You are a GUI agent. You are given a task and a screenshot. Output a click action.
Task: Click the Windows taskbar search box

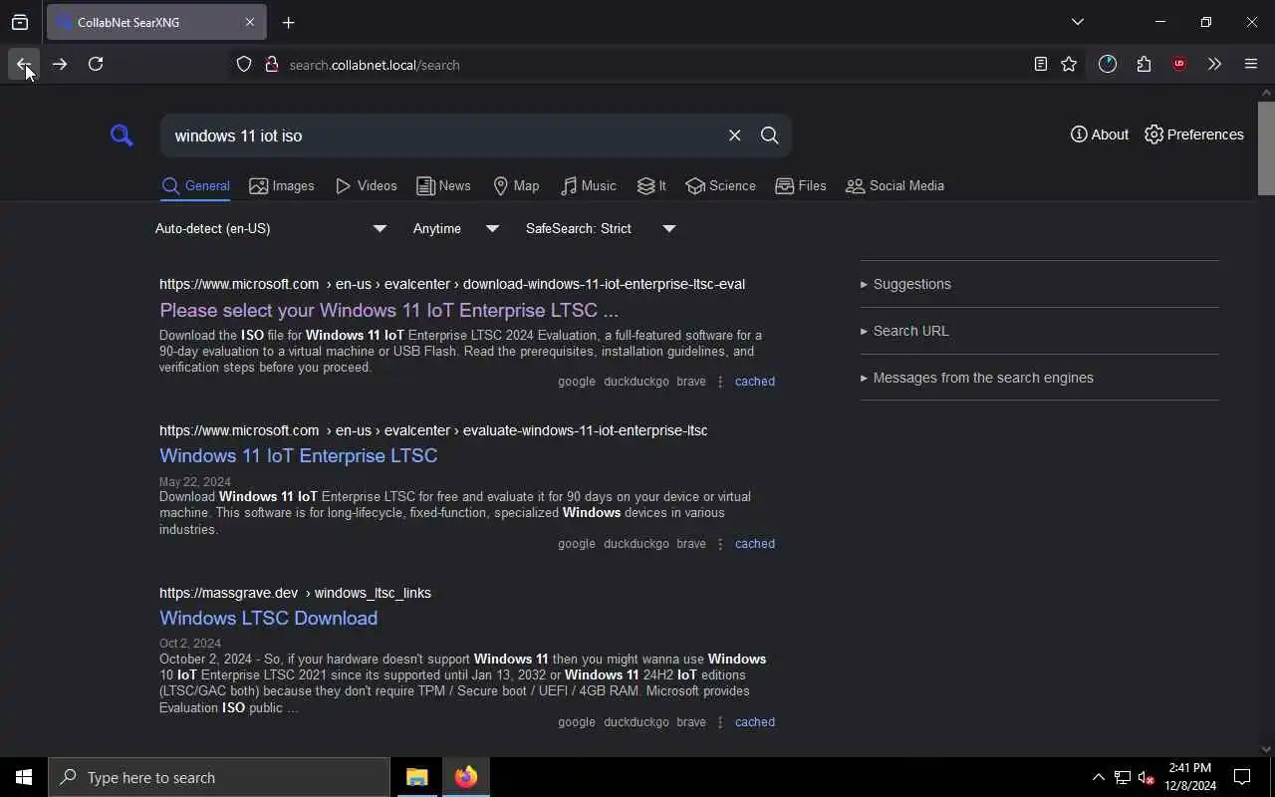point(219,777)
